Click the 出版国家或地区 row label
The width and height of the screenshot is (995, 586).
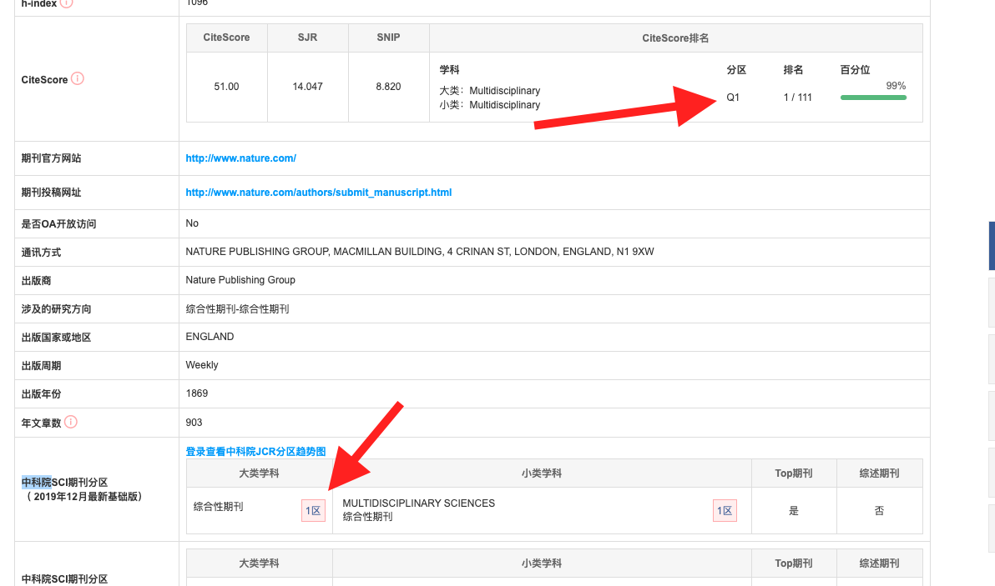coord(57,337)
